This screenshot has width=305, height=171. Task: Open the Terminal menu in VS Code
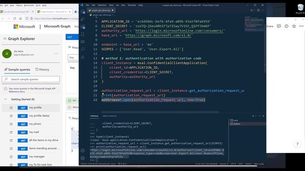(x=132, y=5)
